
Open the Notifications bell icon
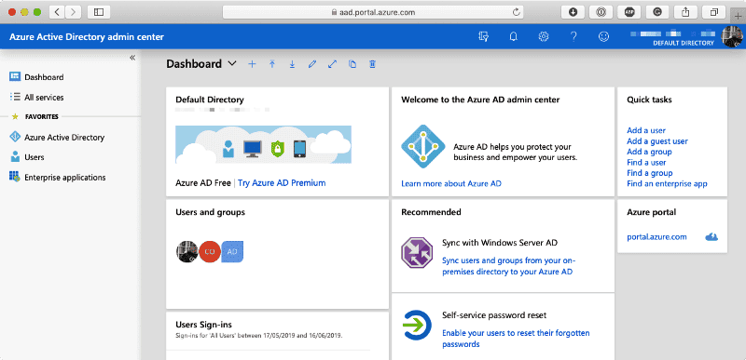coord(514,36)
